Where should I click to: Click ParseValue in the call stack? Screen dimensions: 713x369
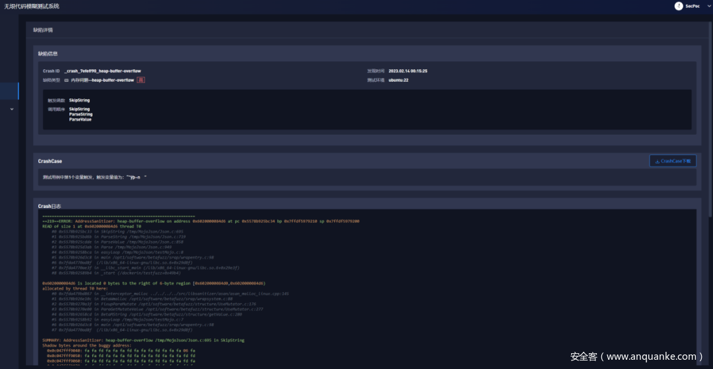pyautogui.click(x=80, y=119)
